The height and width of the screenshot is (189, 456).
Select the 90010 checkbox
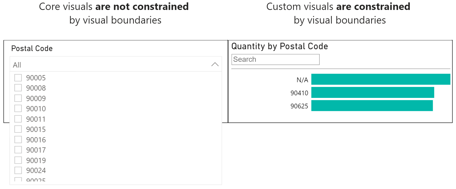tap(18, 109)
